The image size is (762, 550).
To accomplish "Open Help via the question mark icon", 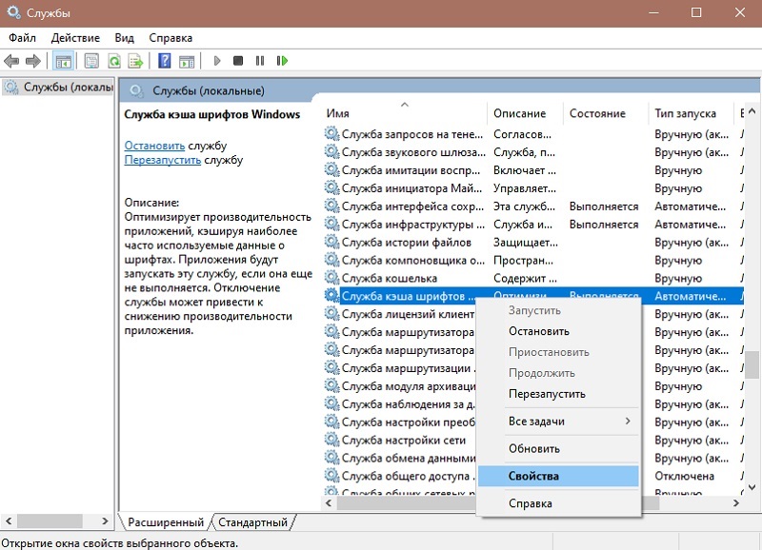I will 165,61.
